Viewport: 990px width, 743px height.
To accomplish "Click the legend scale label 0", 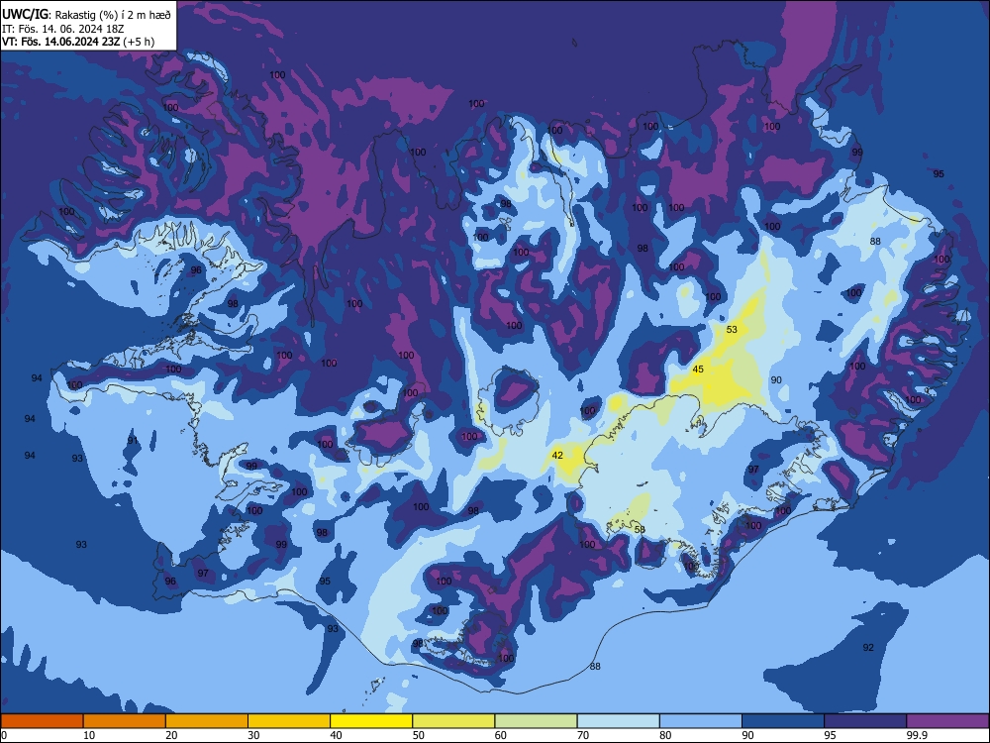I will point(4,735).
